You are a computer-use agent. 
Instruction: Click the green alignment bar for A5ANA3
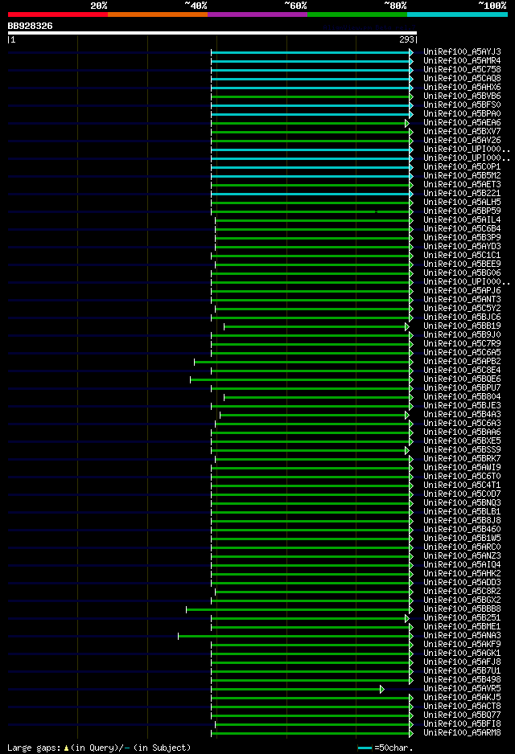pos(295,636)
